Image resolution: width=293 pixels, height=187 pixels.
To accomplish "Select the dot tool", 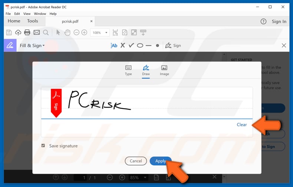I will (x=158, y=45).
